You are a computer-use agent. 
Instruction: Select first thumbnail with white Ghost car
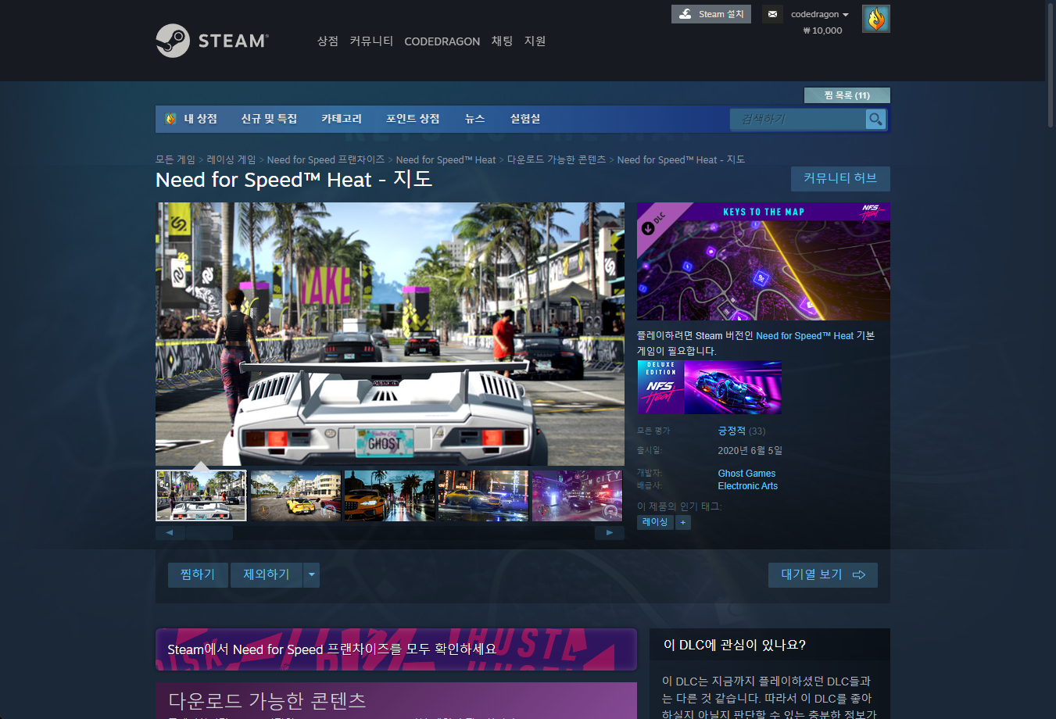point(202,495)
